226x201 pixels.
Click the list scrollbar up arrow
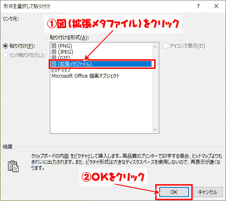pyautogui.click(x=155, y=46)
